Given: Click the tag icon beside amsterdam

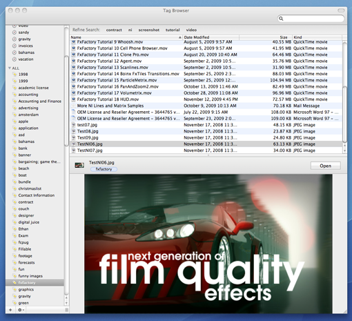Looking at the screenshot, I should tap(14, 115).
